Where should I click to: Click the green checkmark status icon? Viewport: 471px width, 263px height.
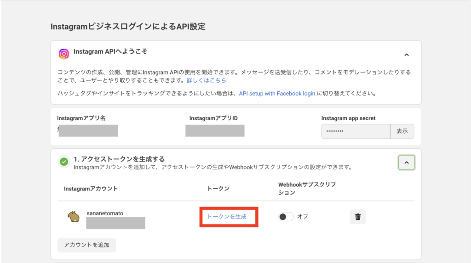click(63, 162)
